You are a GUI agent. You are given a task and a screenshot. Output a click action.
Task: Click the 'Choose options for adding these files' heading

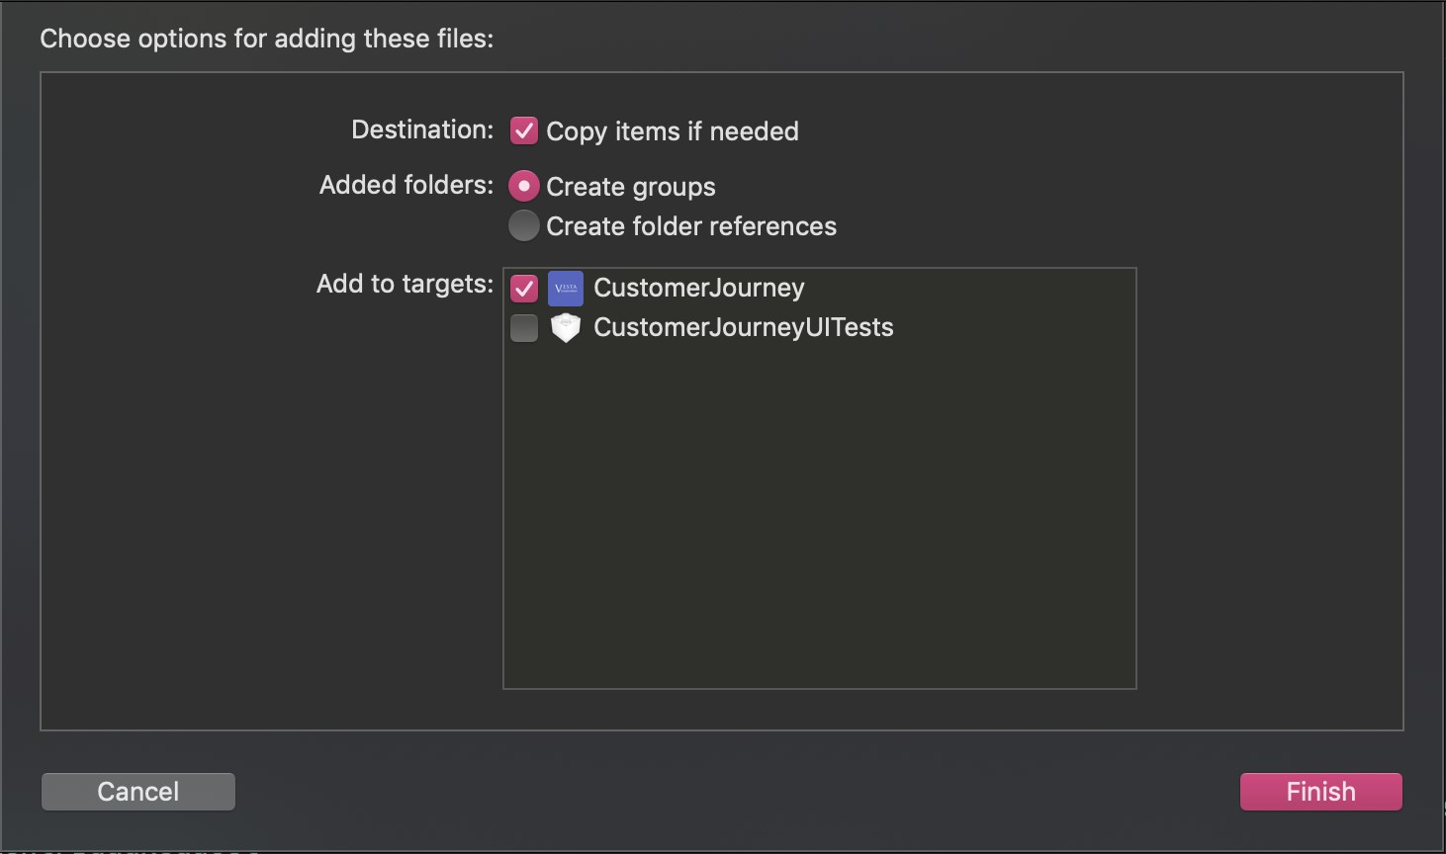266,39
